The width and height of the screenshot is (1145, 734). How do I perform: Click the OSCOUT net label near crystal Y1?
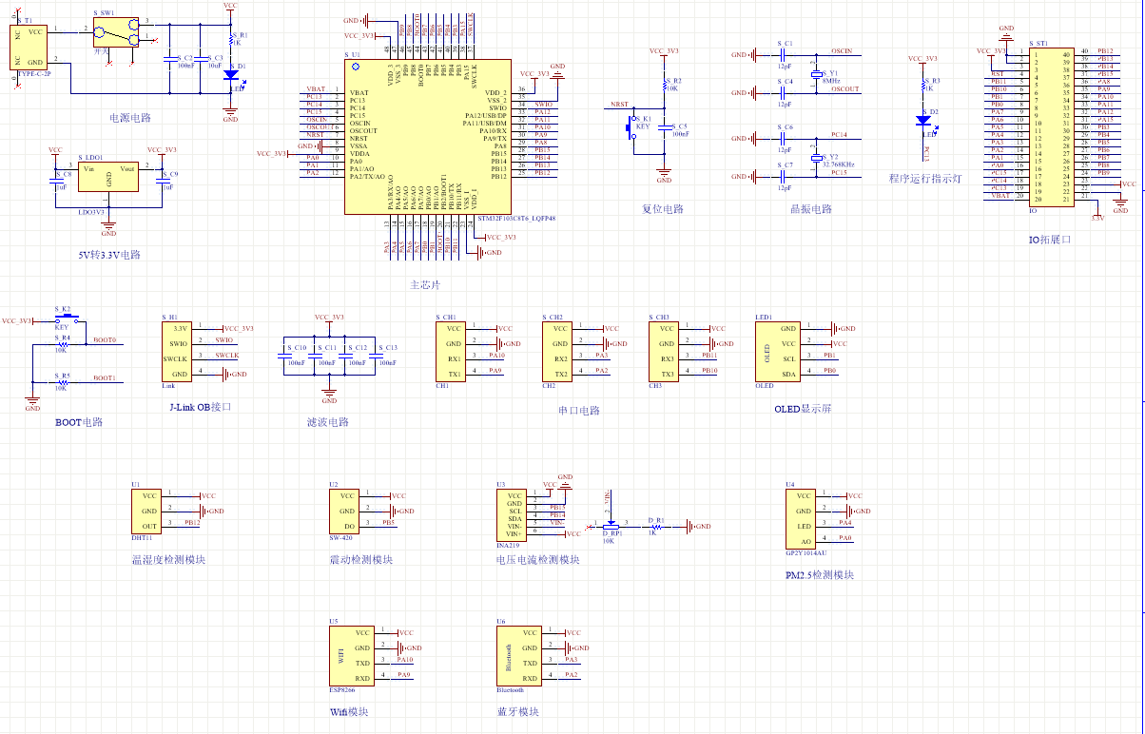(844, 88)
